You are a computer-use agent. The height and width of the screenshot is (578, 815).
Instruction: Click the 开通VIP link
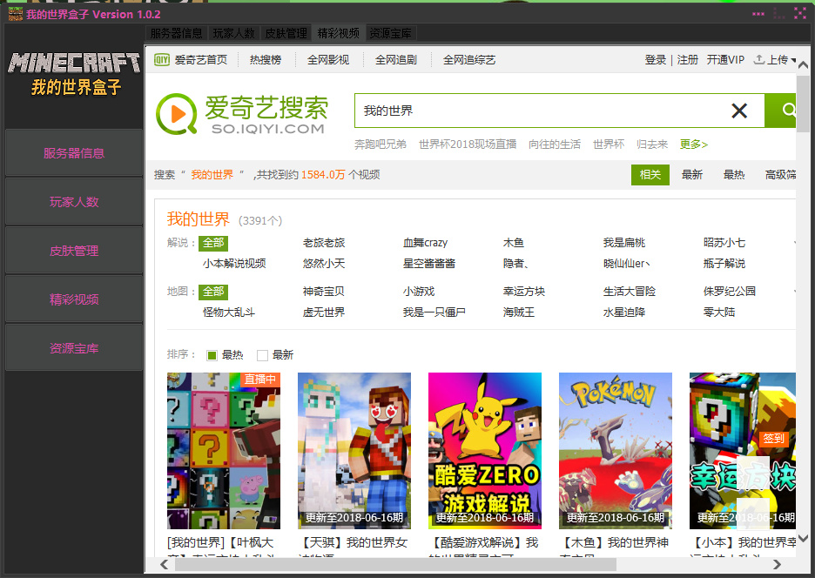click(x=725, y=60)
